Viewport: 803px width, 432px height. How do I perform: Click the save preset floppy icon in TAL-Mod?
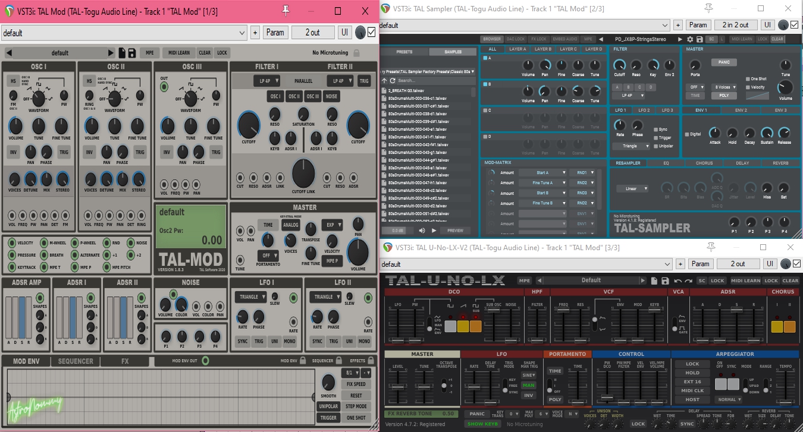pyautogui.click(x=132, y=53)
